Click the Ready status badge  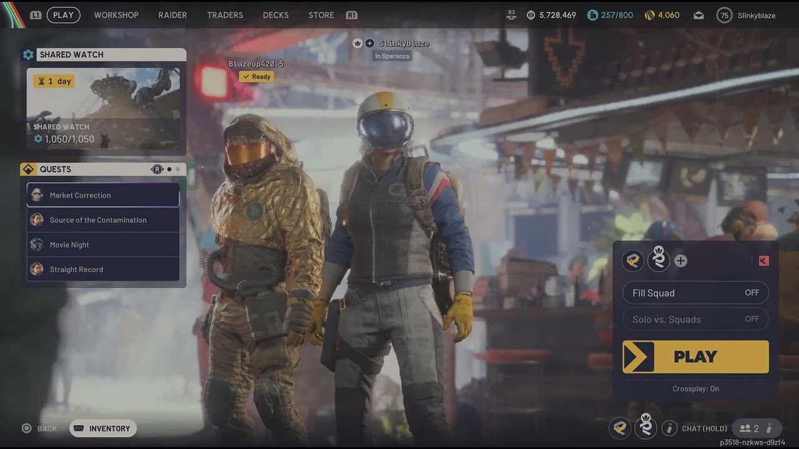pos(257,77)
